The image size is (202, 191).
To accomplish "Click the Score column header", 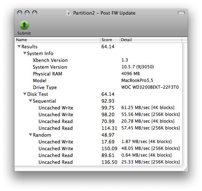I will (x=110, y=40).
